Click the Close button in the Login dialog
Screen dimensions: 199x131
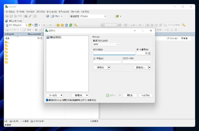[130, 95]
